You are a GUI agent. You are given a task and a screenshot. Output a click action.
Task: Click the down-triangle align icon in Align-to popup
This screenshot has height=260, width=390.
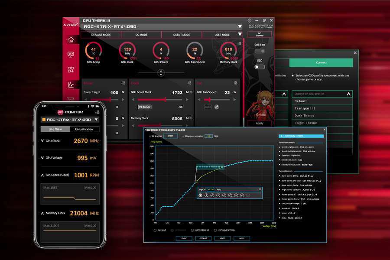pyautogui.click(x=218, y=195)
